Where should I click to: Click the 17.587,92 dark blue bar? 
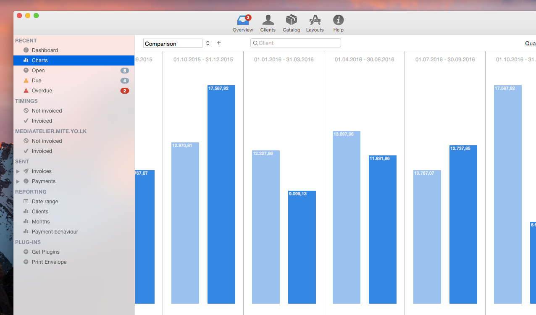(x=221, y=194)
